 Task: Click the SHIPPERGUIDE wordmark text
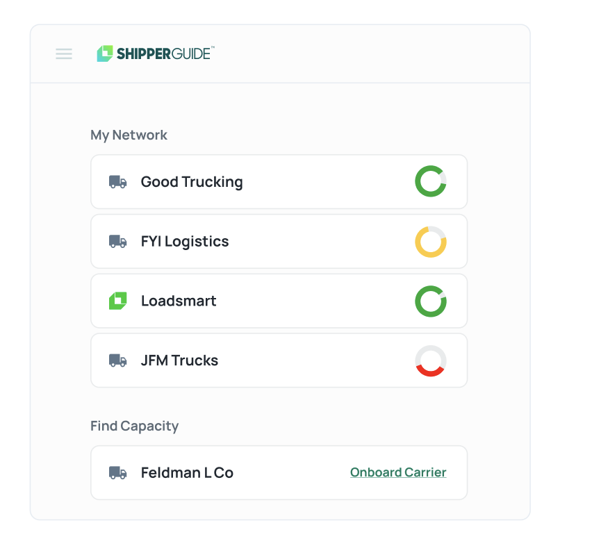coord(164,54)
